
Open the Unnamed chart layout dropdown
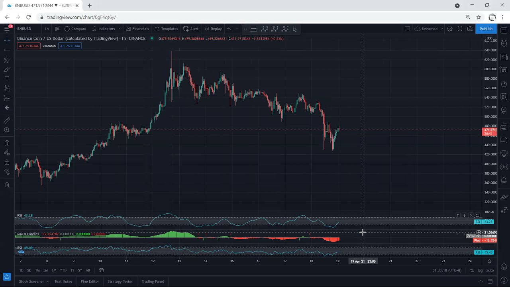coord(429,29)
